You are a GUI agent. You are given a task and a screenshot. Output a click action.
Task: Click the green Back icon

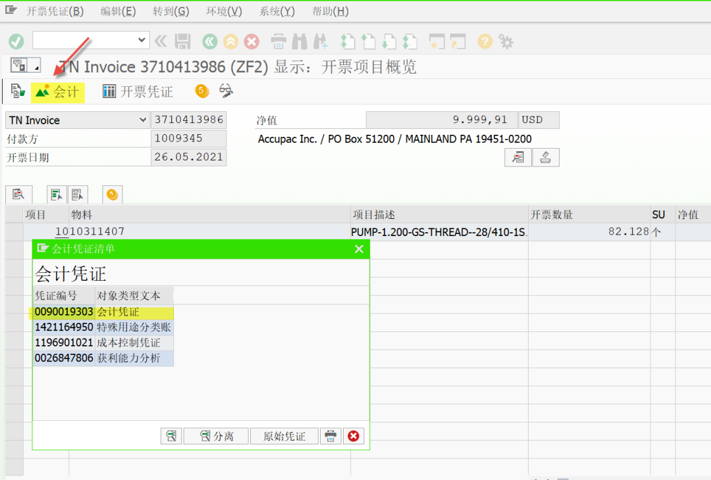click(x=209, y=41)
